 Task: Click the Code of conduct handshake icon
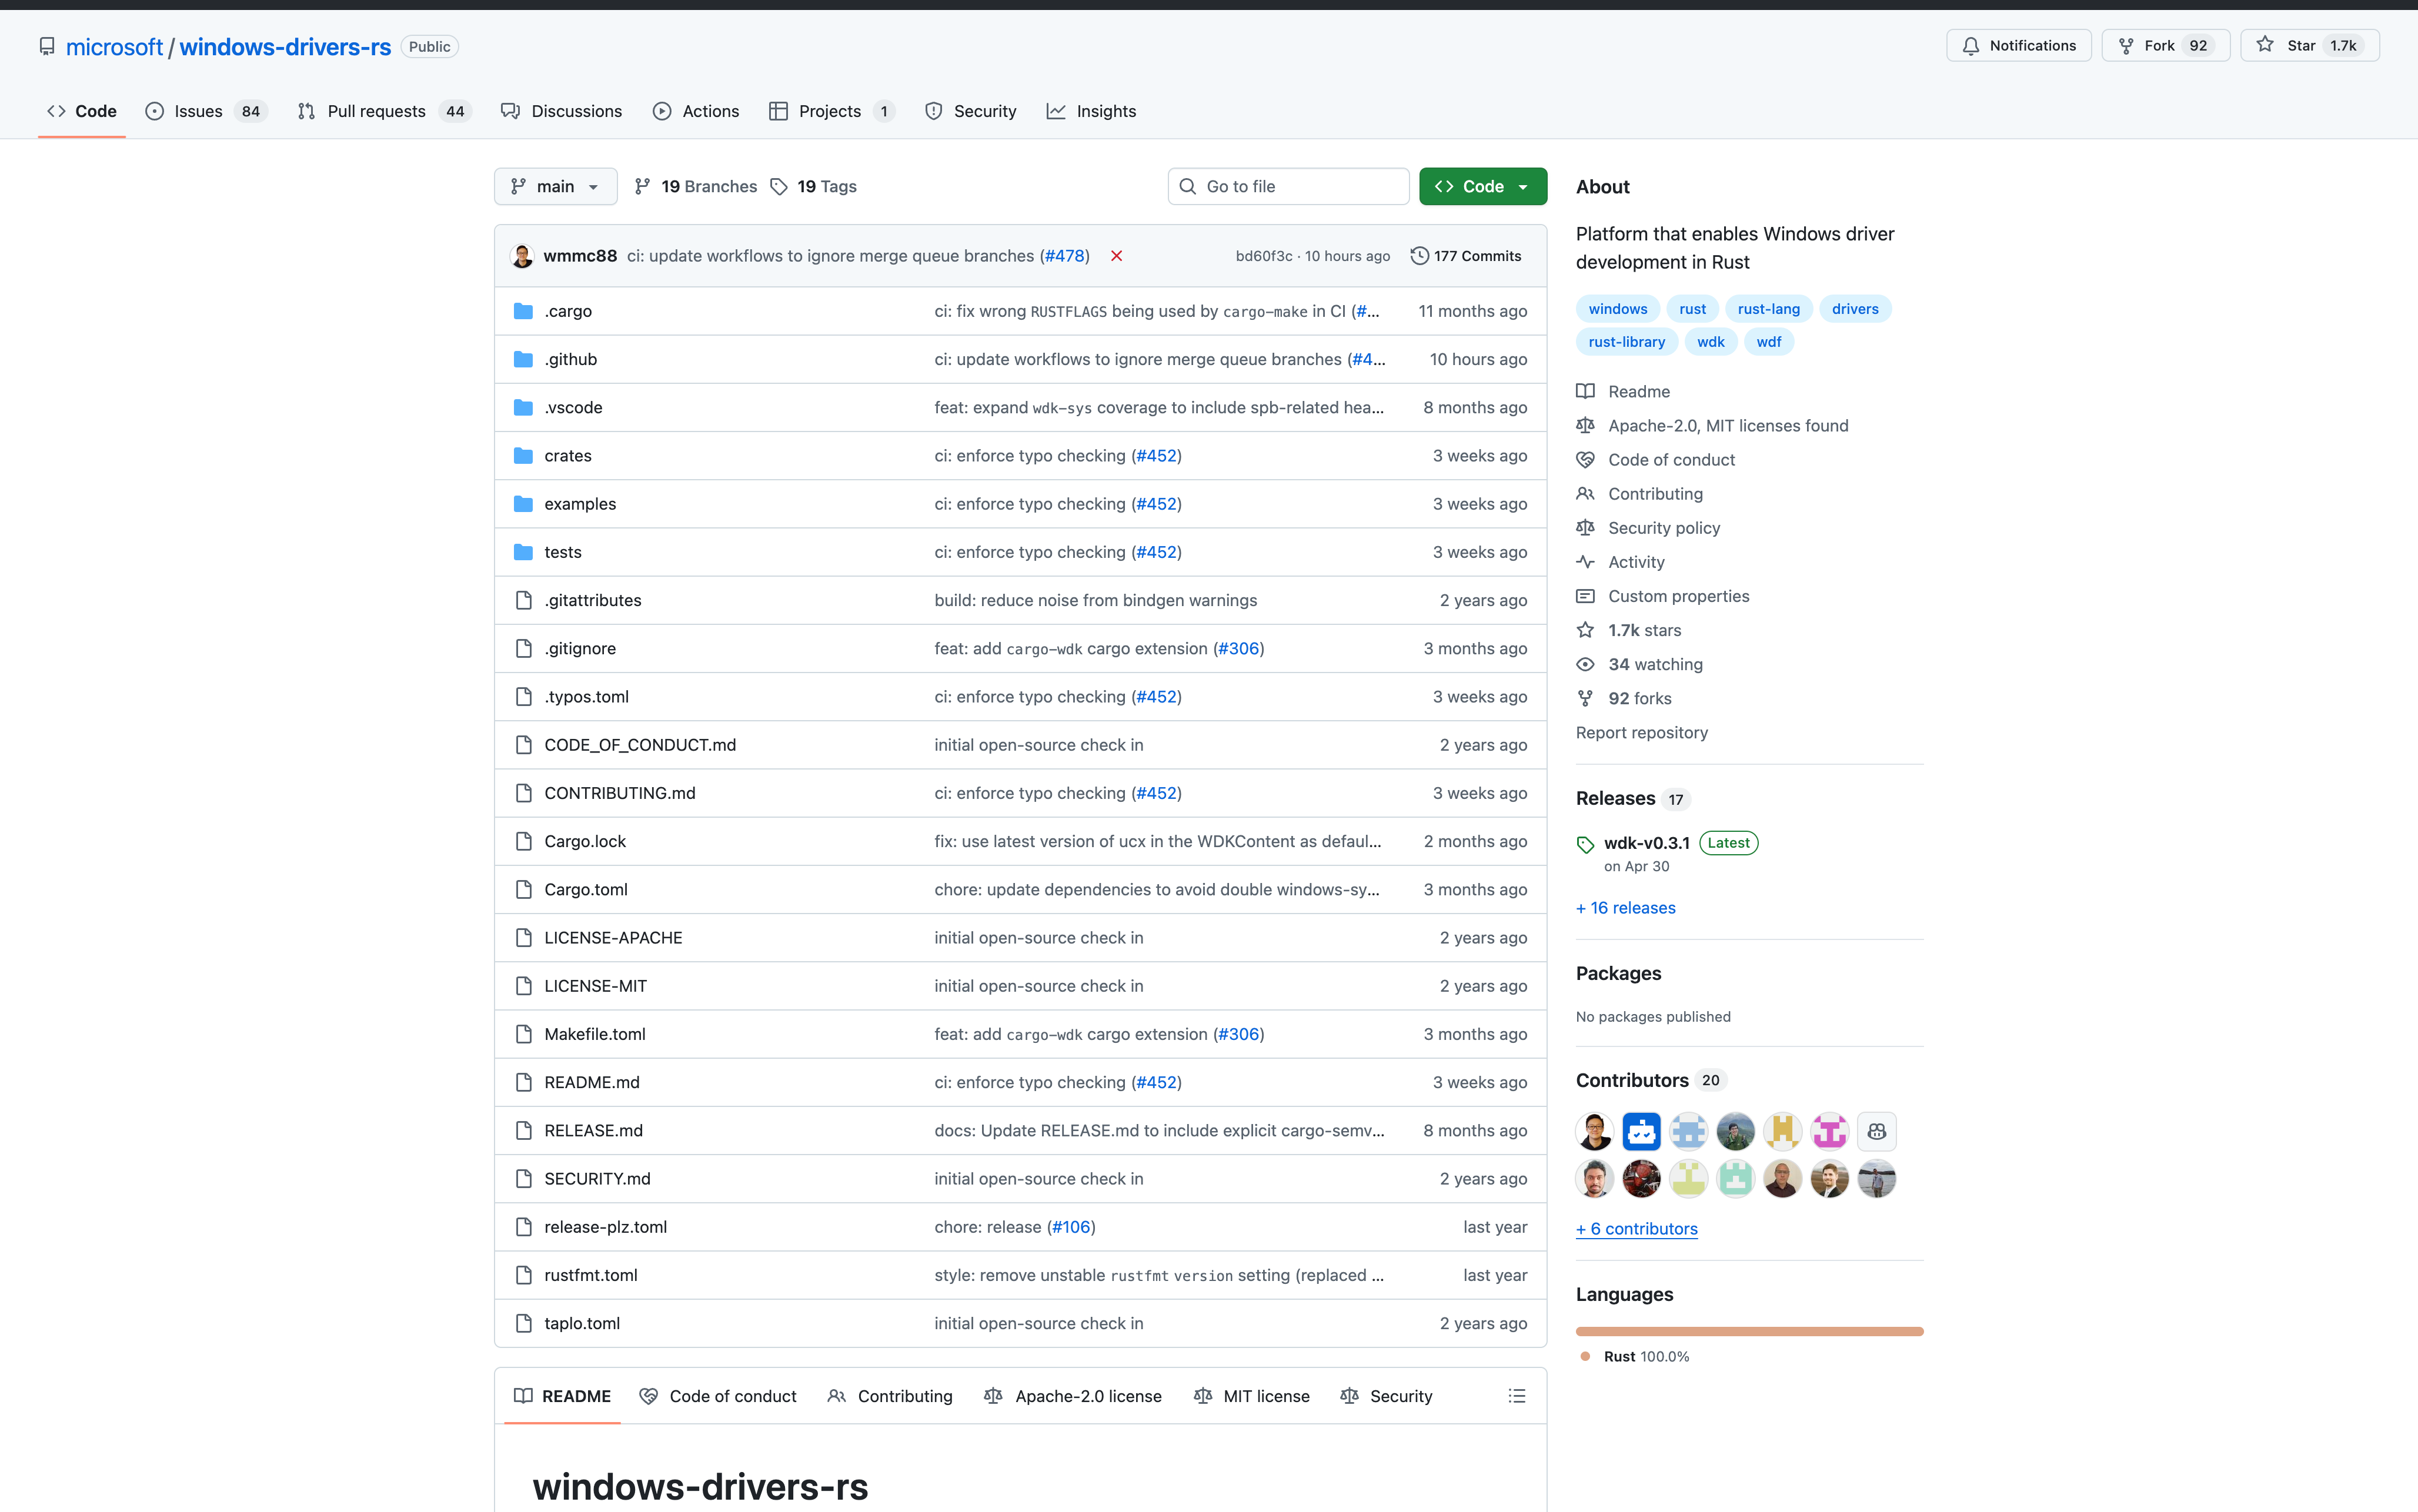click(x=1585, y=459)
